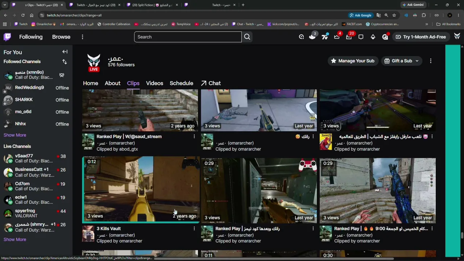The width and height of the screenshot is (464, 261).
Task: Open the user avatar menu in Twitch header
Action: click(x=457, y=37)
